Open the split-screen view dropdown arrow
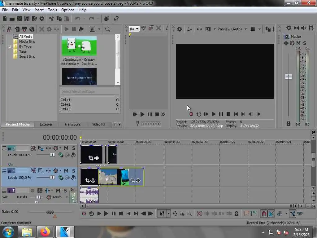This screenshot has height=238, width=317. coord(215,29)
